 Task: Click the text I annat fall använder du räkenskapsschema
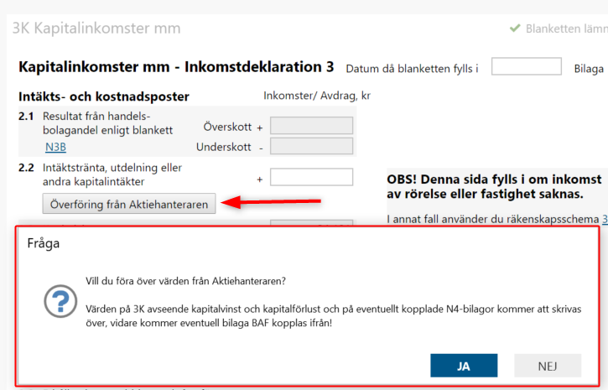pyautogui.click(x=493, y=219)
